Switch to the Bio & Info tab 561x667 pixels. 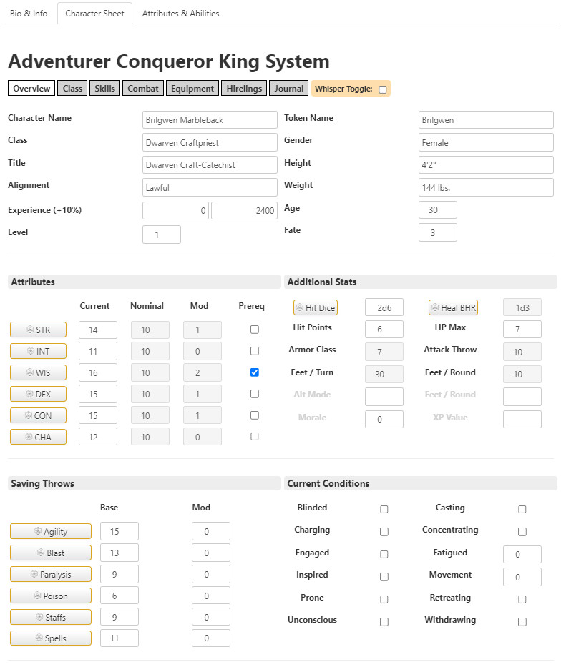(29, 13)
